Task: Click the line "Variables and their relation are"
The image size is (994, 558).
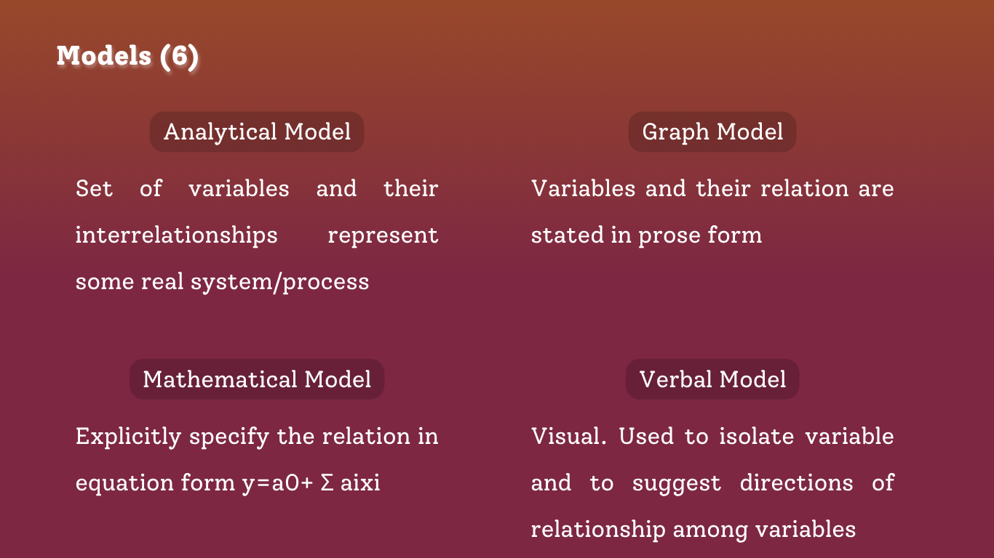Action: click(712, 189)
